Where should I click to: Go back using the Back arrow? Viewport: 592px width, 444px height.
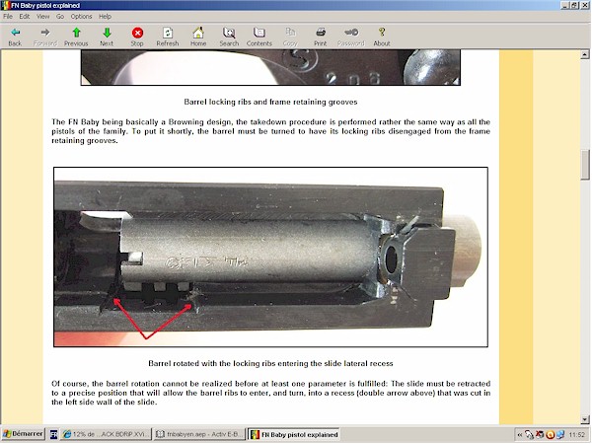pos(15,37)
